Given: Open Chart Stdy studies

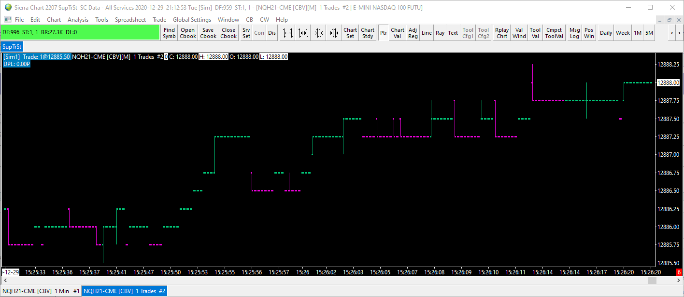Looking at the screenshot, I should pos(368,33).
